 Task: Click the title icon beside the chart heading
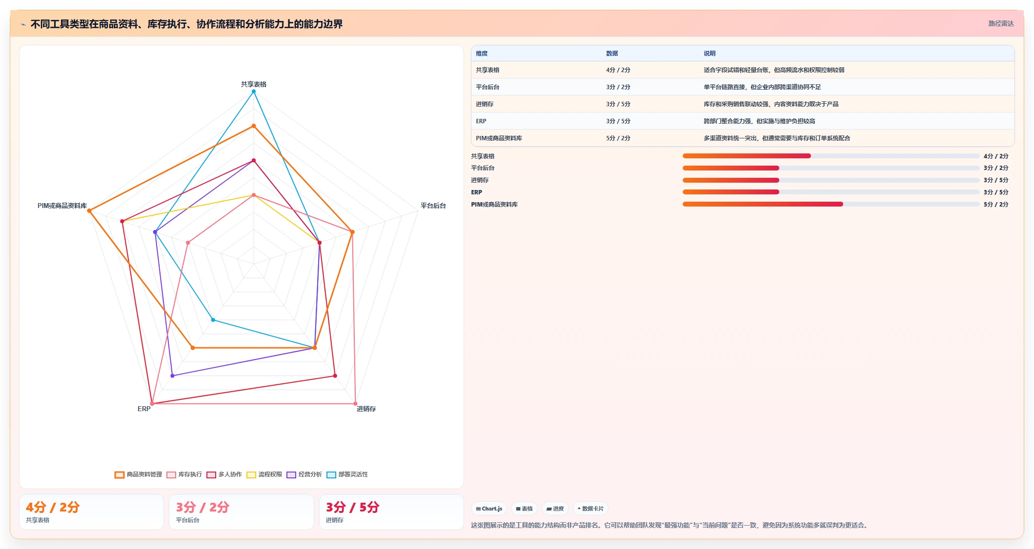click(23, 24)
